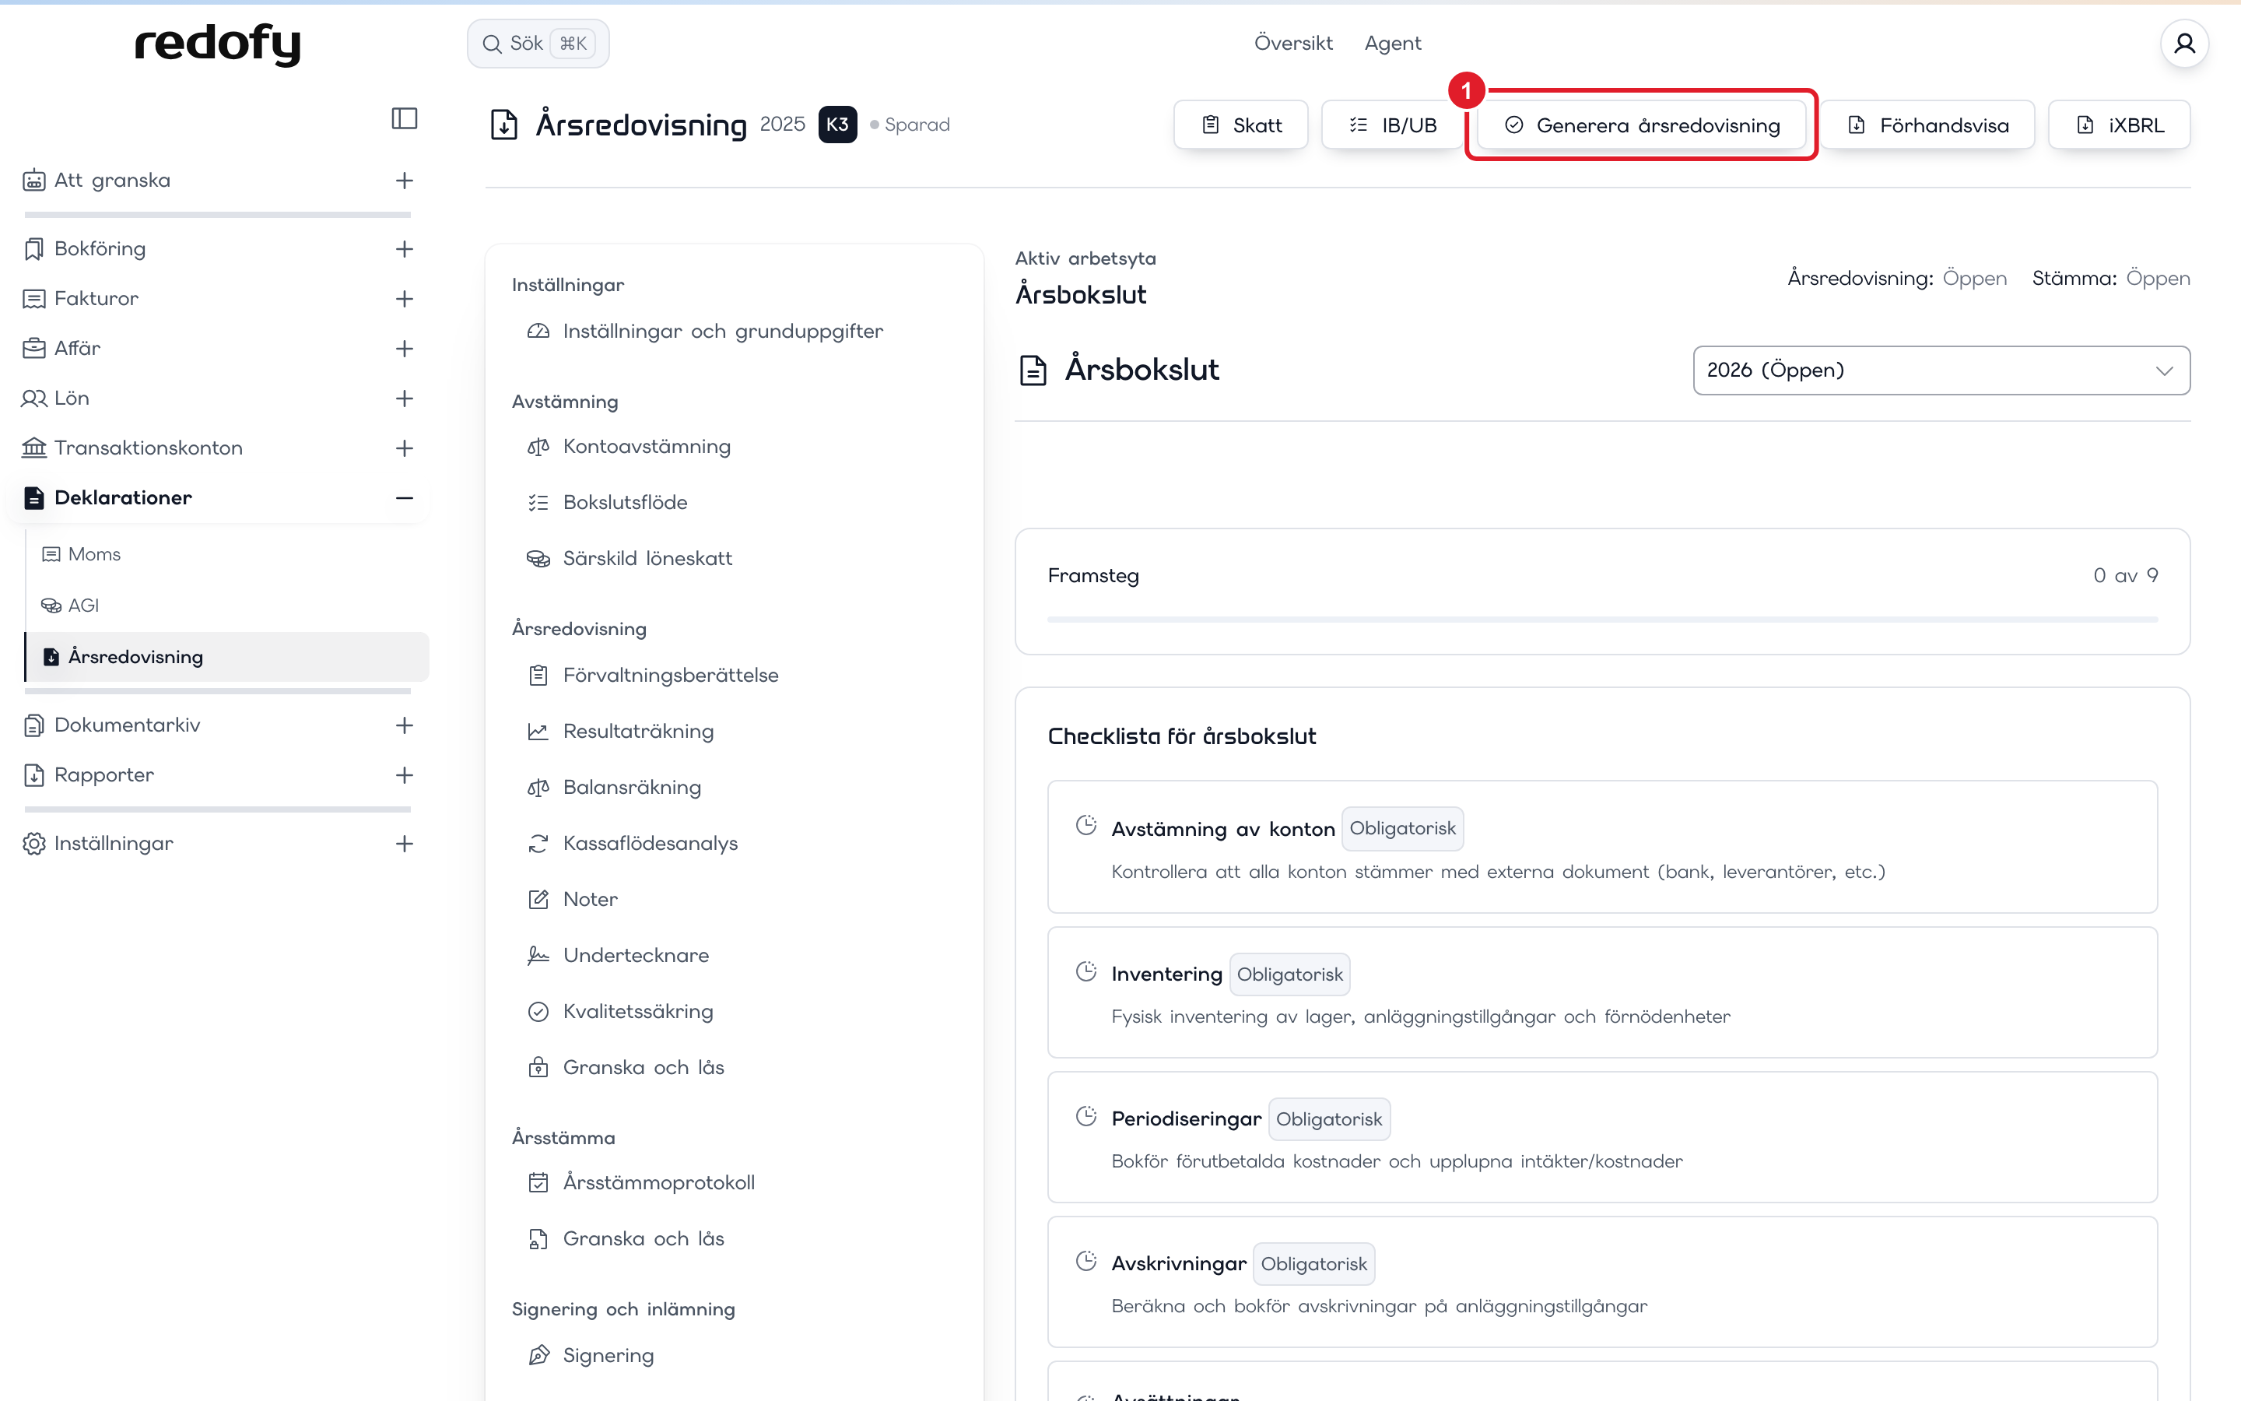Select Årsredovisning in the sidebar

coord(227,657)
